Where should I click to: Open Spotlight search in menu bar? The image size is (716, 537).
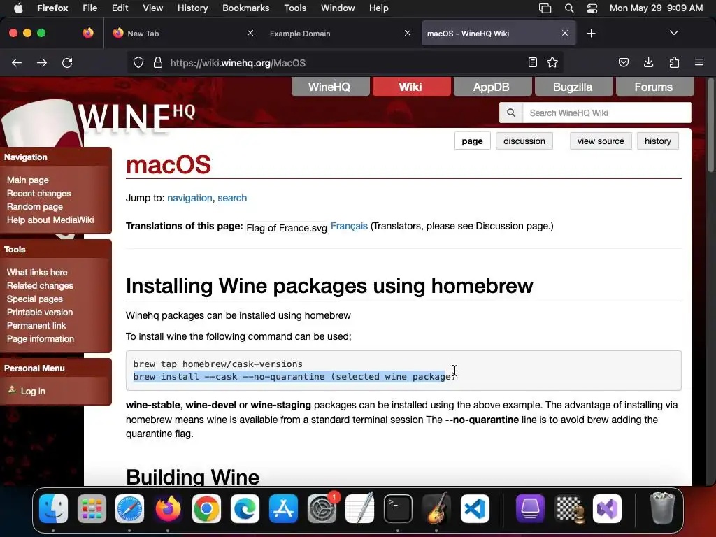(569, 8)
